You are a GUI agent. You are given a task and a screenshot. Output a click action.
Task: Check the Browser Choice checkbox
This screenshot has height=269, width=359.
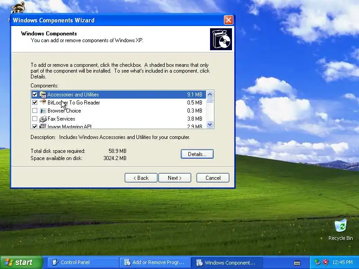point(35,111)
